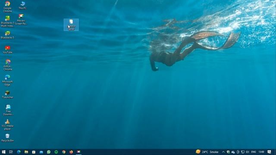The width and height of the screenshot is (276, 155).
Task: Launch Chrome from the taskbar
Action: tap(64, 152)
